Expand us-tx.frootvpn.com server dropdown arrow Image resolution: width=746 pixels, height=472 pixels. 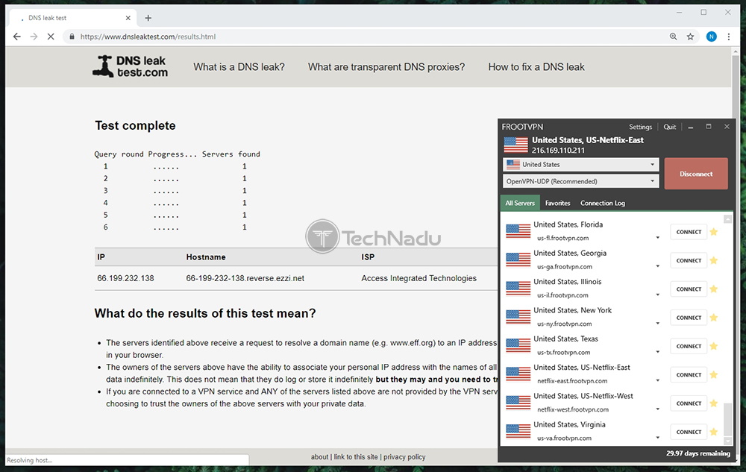657,352
